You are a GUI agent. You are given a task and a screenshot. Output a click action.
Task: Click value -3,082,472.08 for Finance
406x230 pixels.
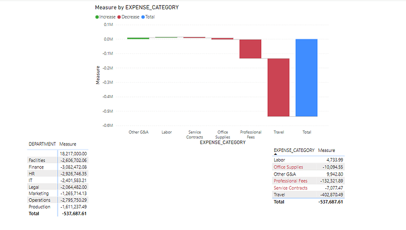74,167
